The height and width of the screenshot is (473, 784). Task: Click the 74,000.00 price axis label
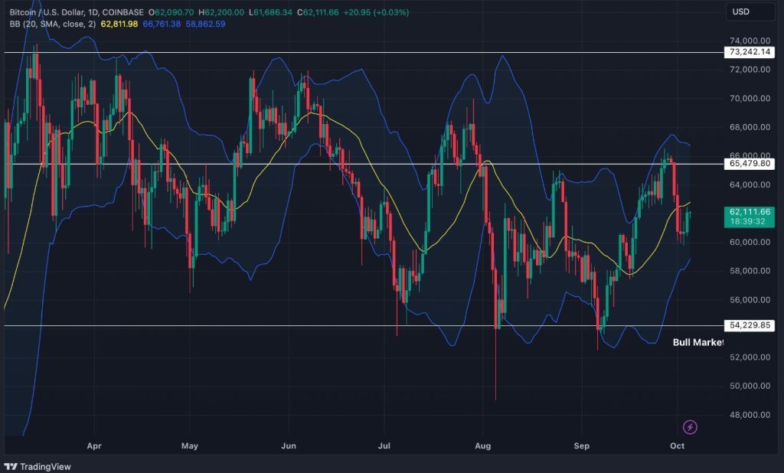[750, 41]
